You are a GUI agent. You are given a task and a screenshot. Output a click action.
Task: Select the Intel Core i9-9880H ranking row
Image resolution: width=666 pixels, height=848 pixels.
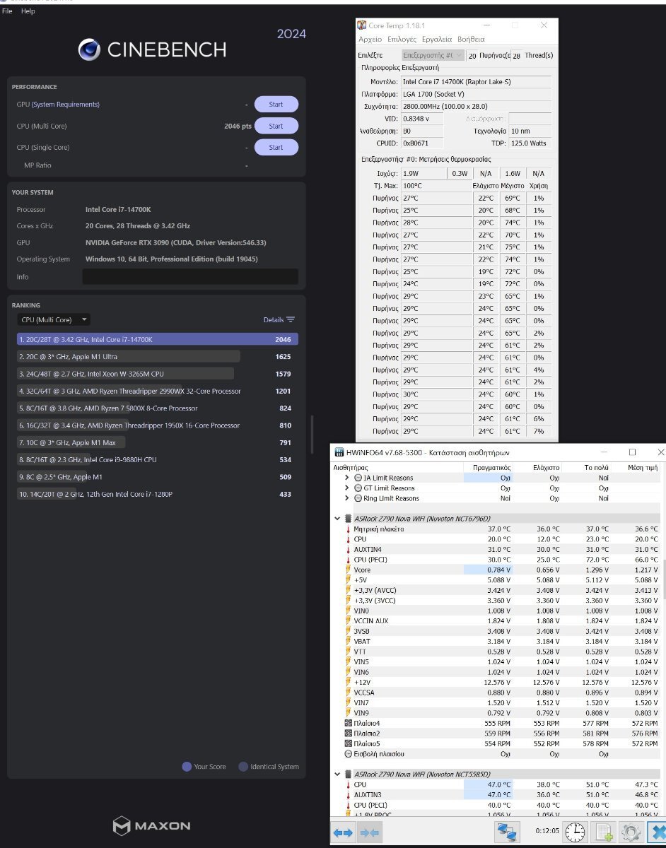coord(158,459)
